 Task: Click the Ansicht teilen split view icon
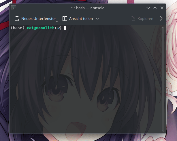tap(65, 18)
